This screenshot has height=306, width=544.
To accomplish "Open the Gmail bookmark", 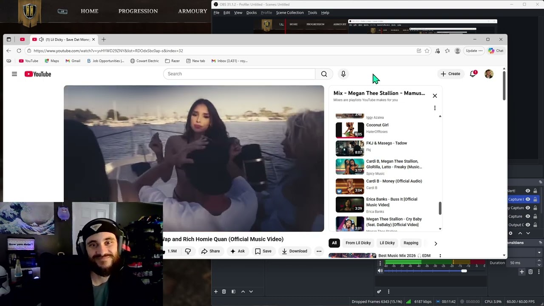I will (73, 61).
